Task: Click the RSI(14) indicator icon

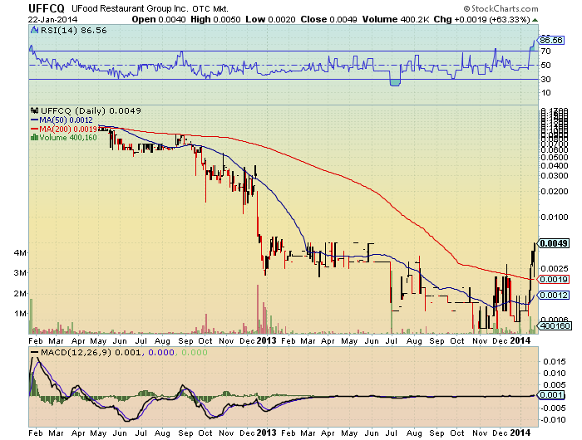Action: pos(35,31)
